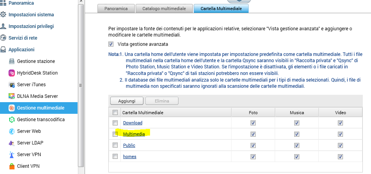371x174 pixels.
Task: Switch to the Catalogo multimediale tab
Action: 164,8
